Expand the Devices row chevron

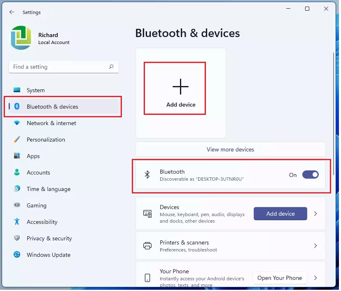tap(316, 214)
